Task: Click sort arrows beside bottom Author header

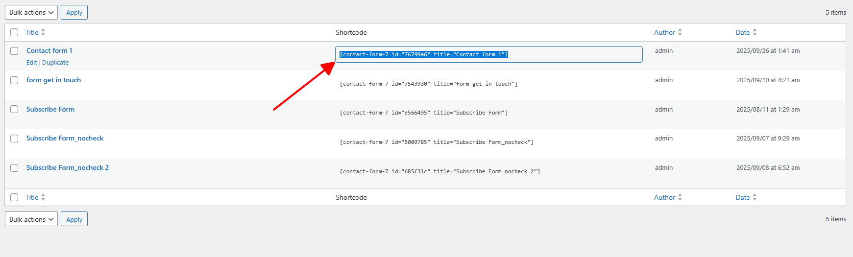Action: (680, 197)
